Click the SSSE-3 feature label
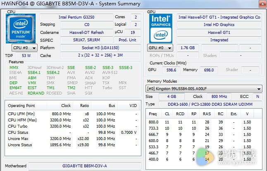This screenshot has height=171, width=267. point(126,68)
